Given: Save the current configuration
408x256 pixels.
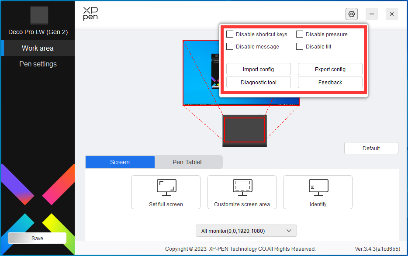Looking at the screenshot, I should coord(37,238).
